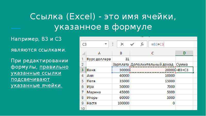
Task: Select row 1 header
Action: click(x=83, y=59)
